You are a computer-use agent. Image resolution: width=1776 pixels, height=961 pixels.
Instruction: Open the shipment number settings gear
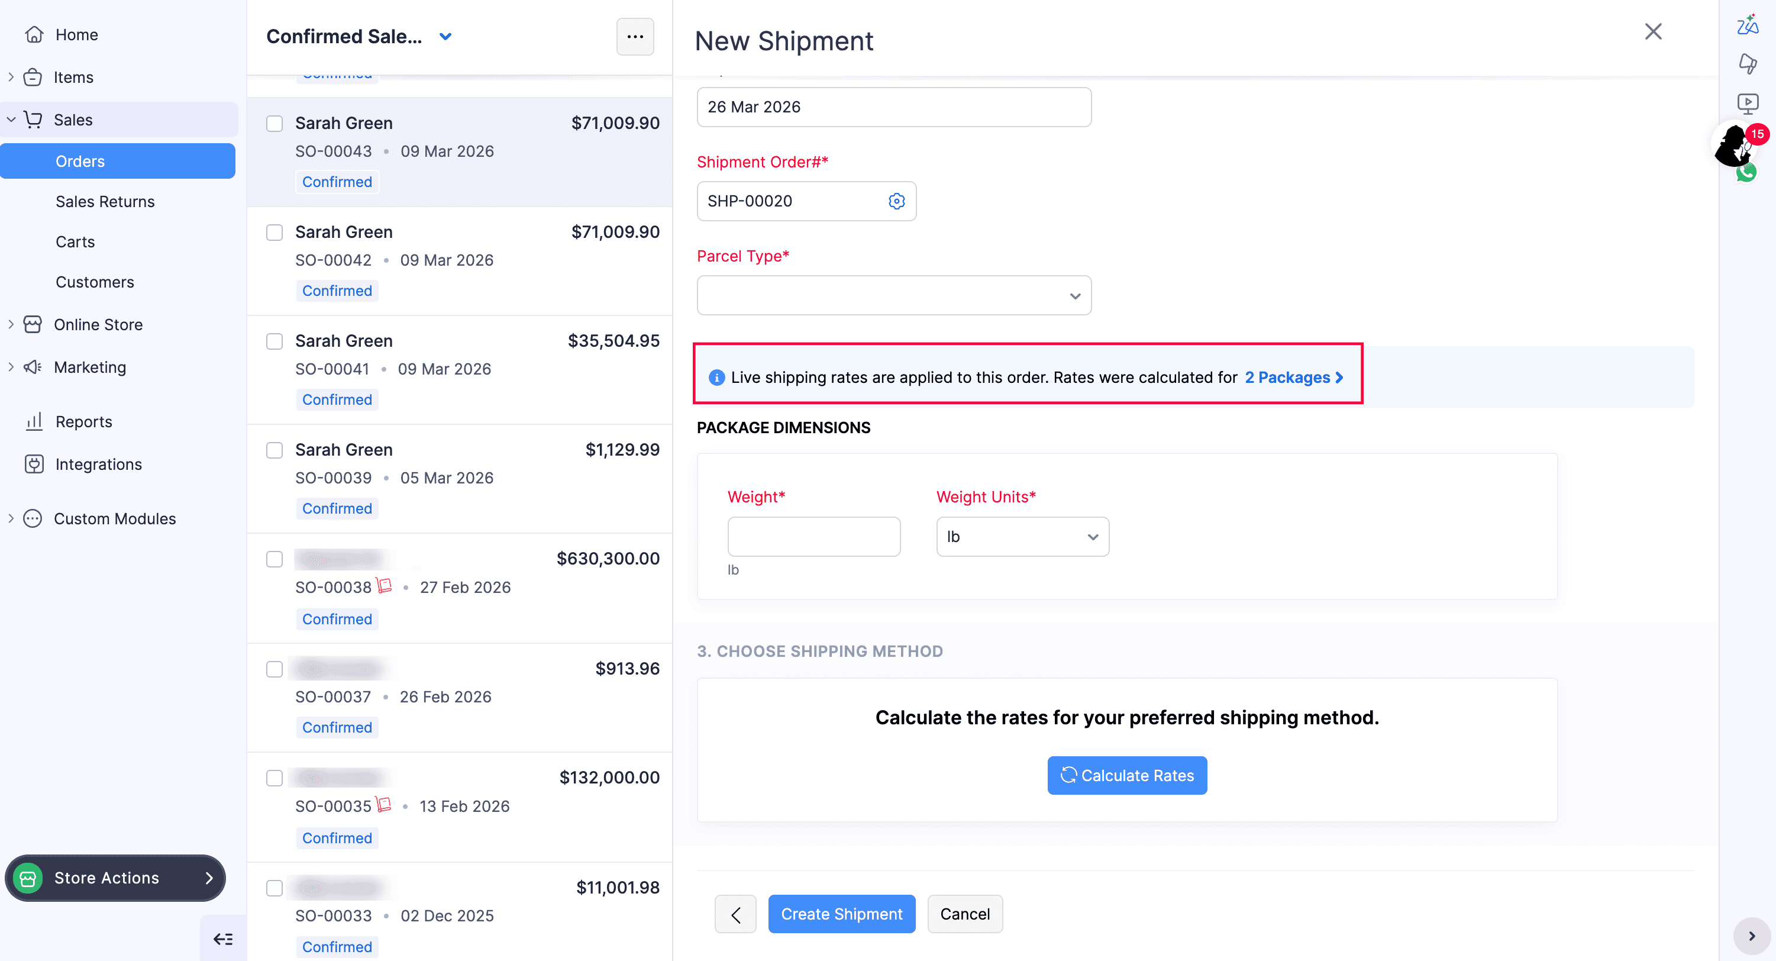point(896,201)
